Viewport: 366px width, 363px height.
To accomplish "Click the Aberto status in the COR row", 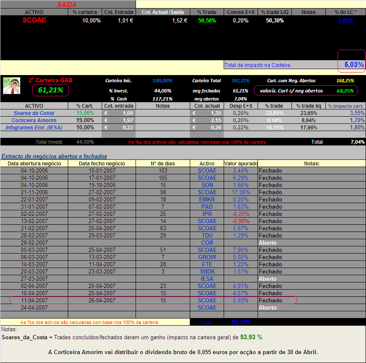I will click(267, 243).
